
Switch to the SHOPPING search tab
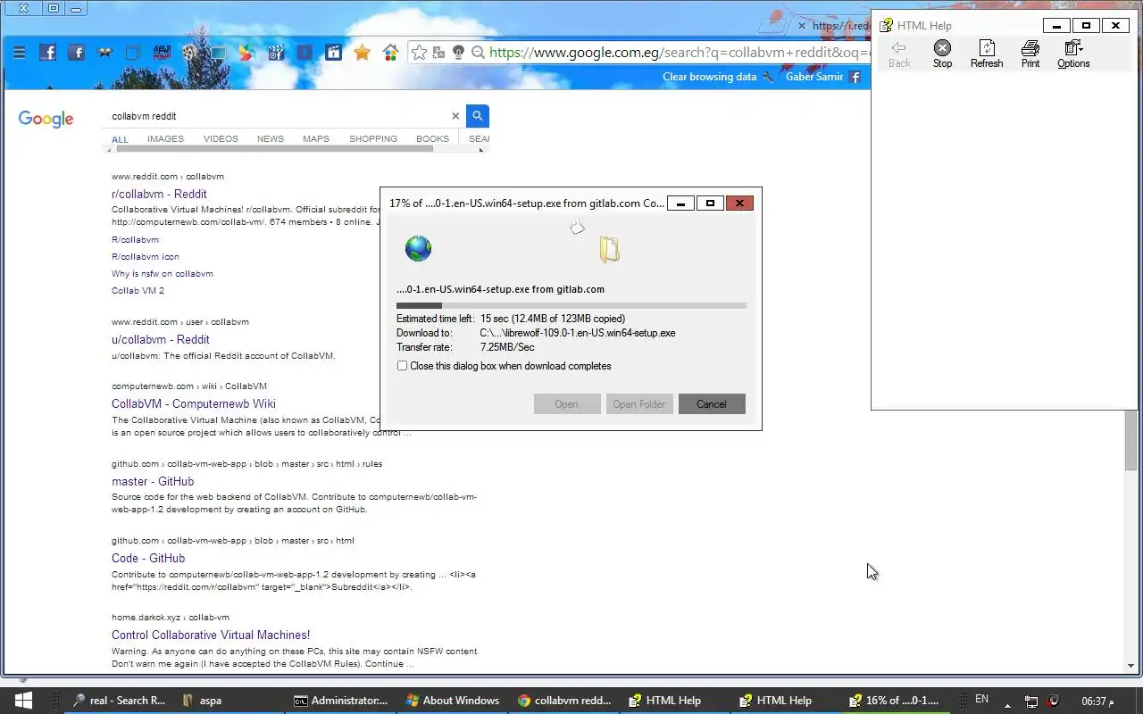[x=373, y=138]
